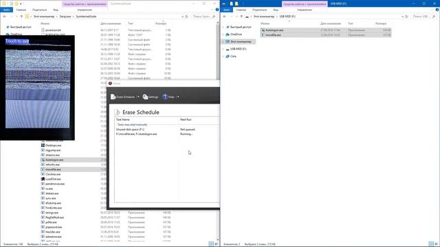Refresh the SysinternalsSuite folder view

(x=186, y=16)
